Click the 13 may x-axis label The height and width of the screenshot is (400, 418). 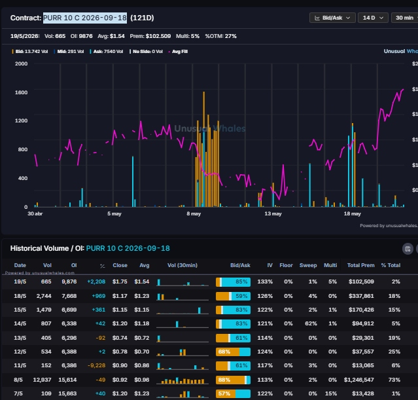(273, 213)
